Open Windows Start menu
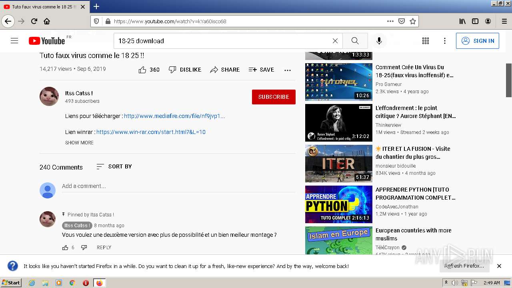 tap(11, 283)
